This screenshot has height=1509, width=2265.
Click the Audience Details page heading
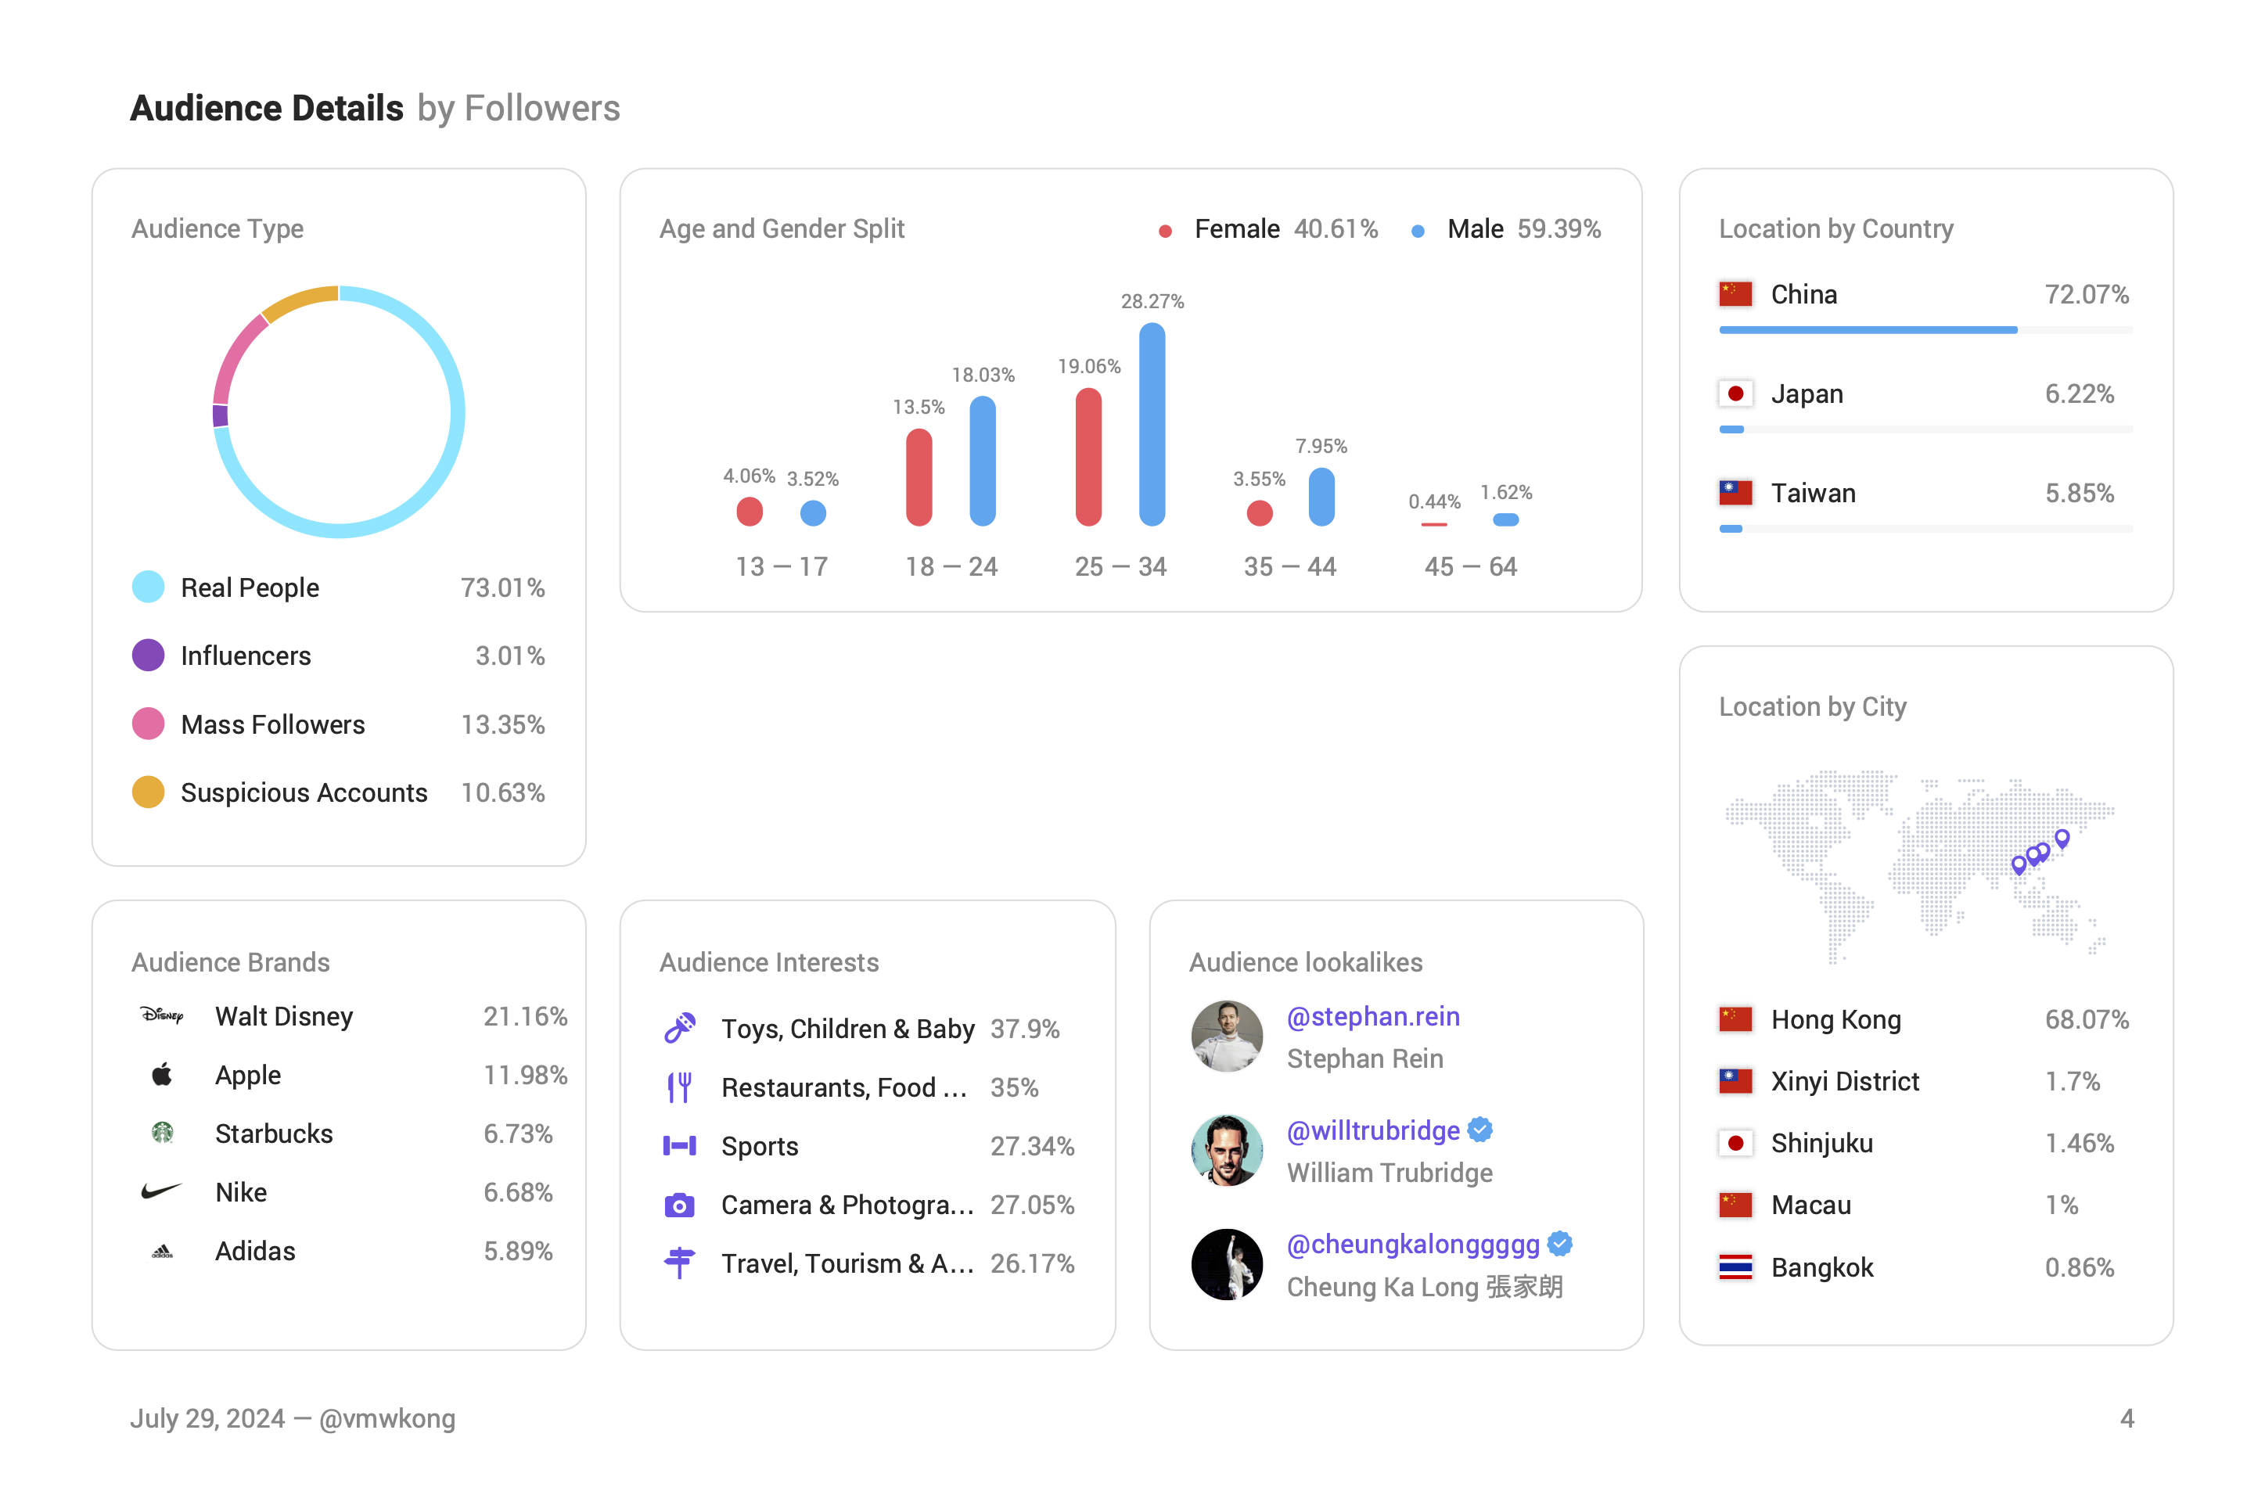click(x=267, y=108)
